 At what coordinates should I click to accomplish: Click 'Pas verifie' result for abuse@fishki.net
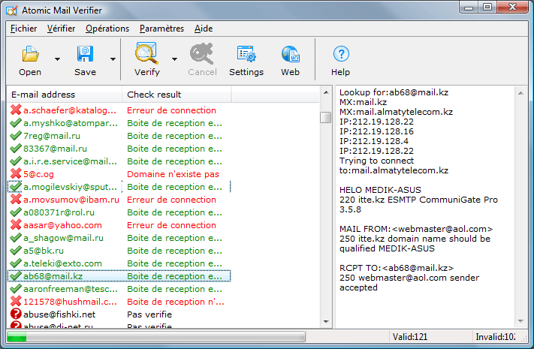[x=149, y=314]
